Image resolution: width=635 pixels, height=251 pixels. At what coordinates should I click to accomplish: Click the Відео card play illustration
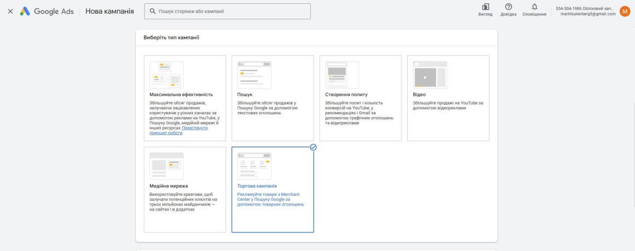click(430, 75)
